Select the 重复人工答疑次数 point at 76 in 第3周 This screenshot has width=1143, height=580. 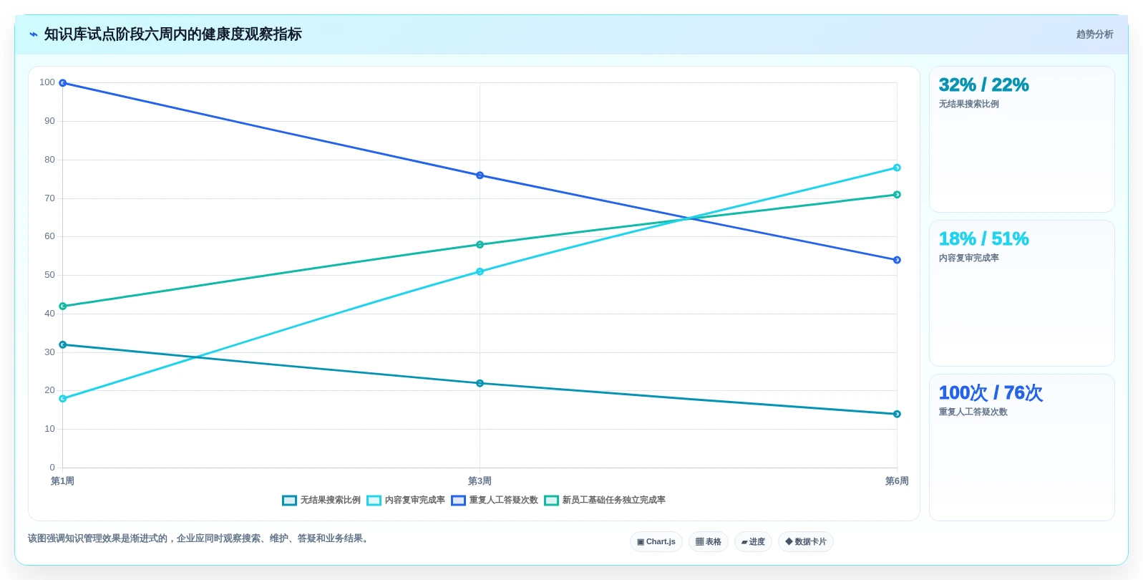tap(480, 175)
